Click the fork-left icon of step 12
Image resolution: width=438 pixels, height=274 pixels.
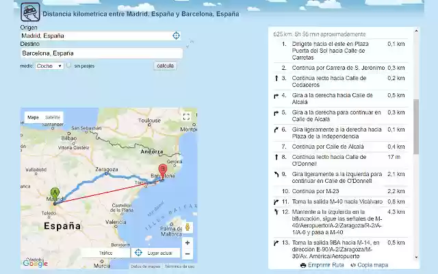coord(276,212)
